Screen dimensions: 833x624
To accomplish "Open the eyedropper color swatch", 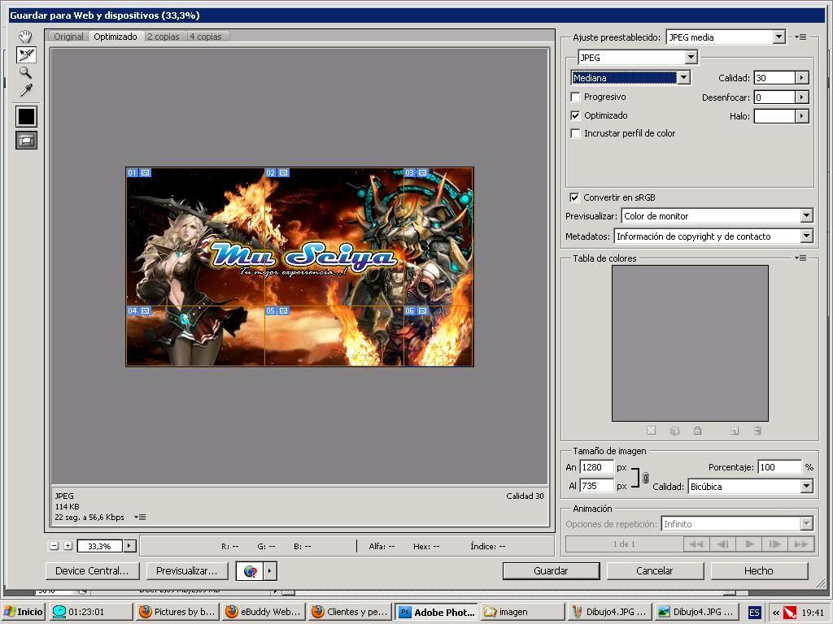I will pyautogui.click(x=26, y=116).
